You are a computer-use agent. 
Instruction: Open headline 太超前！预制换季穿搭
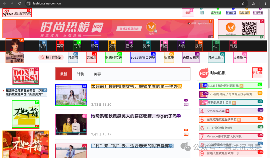(136, 86)
